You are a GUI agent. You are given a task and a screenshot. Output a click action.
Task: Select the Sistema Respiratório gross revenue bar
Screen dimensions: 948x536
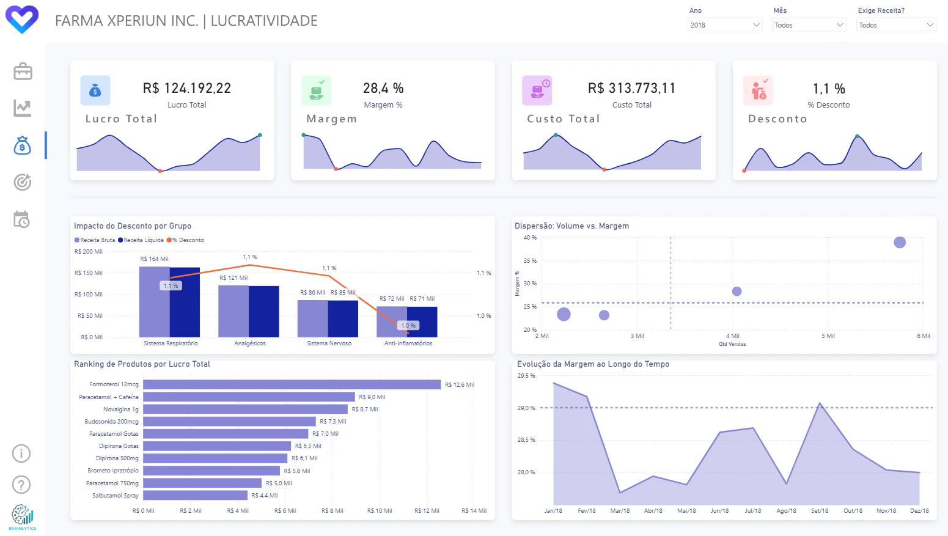click(154, 302)
